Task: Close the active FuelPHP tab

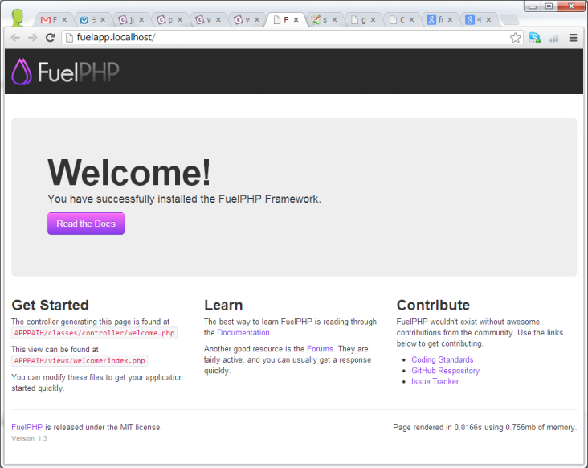Action: 296,20
